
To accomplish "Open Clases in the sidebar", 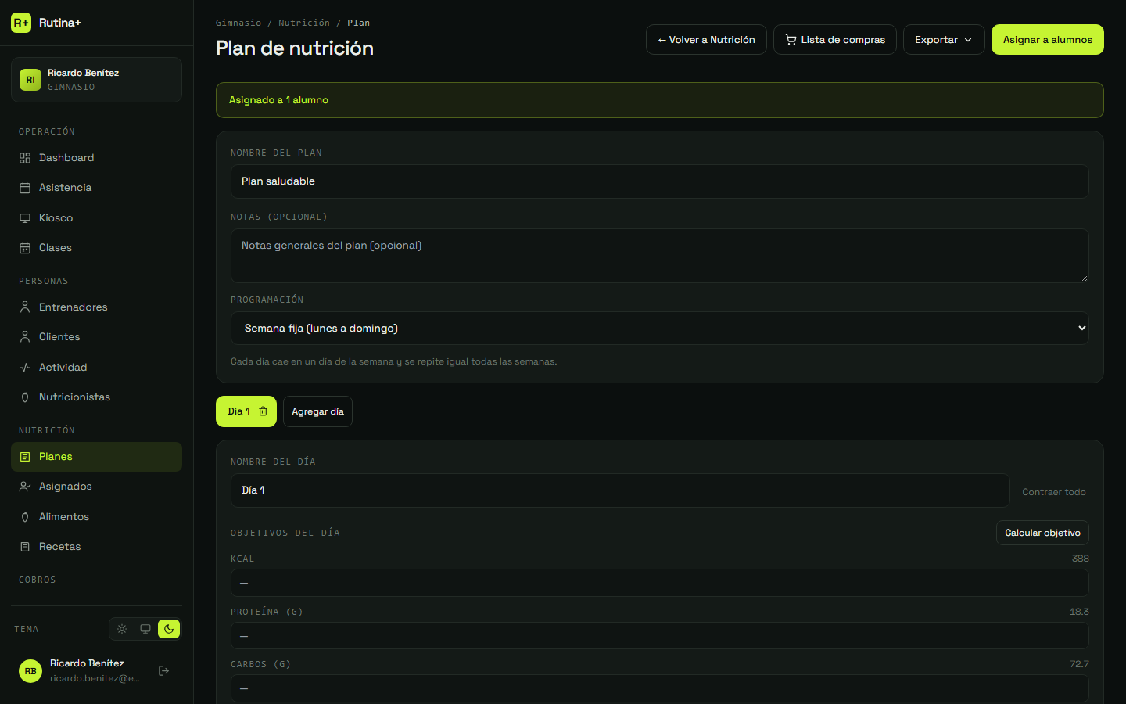I will point(96,248).
